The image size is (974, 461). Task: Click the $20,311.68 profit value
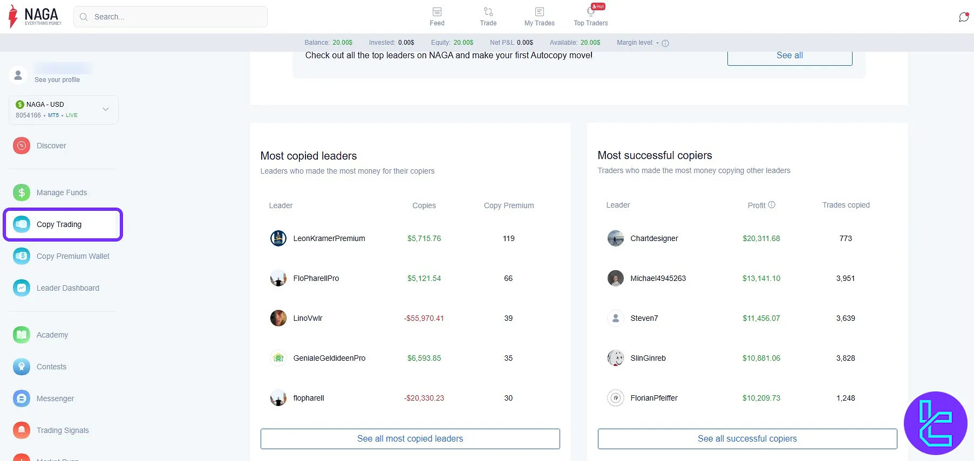tap(761, 238)
